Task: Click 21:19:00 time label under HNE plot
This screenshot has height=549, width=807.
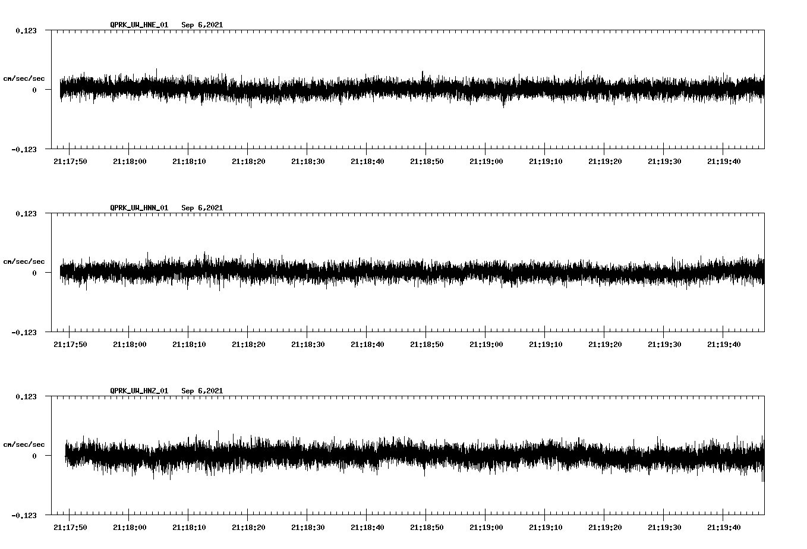Action: coord(486,162)
